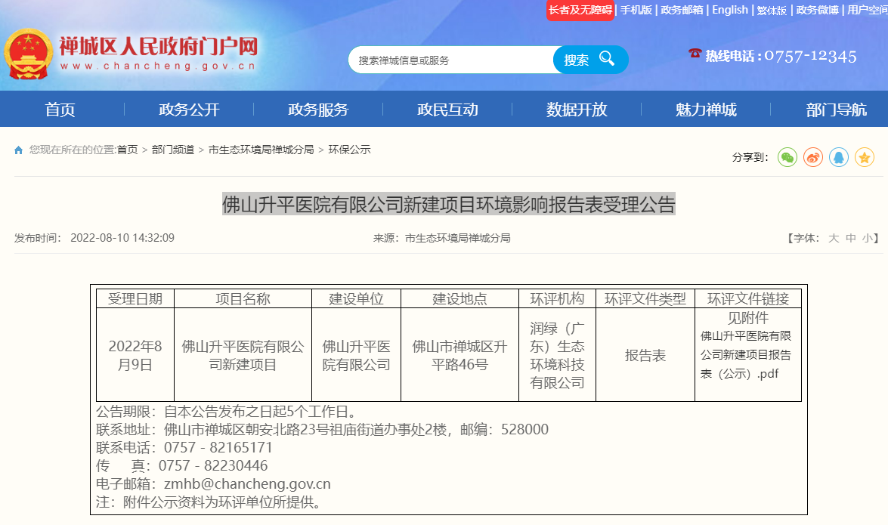Click the email zmhb@chancheng.gov.cn
This screenshot has height=525, width=888.
(x=247, y=483)
